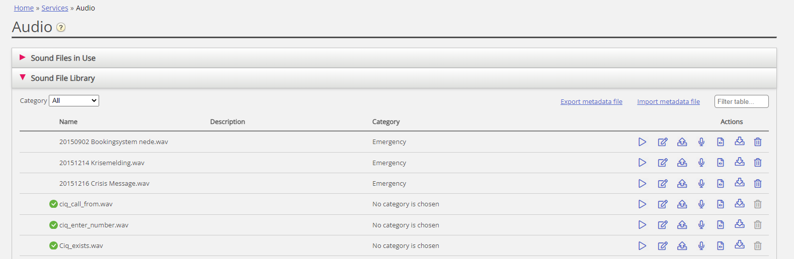Open sound file icon for ciq_enter_number.wav
794x259 pixels.
pos(721,225)
